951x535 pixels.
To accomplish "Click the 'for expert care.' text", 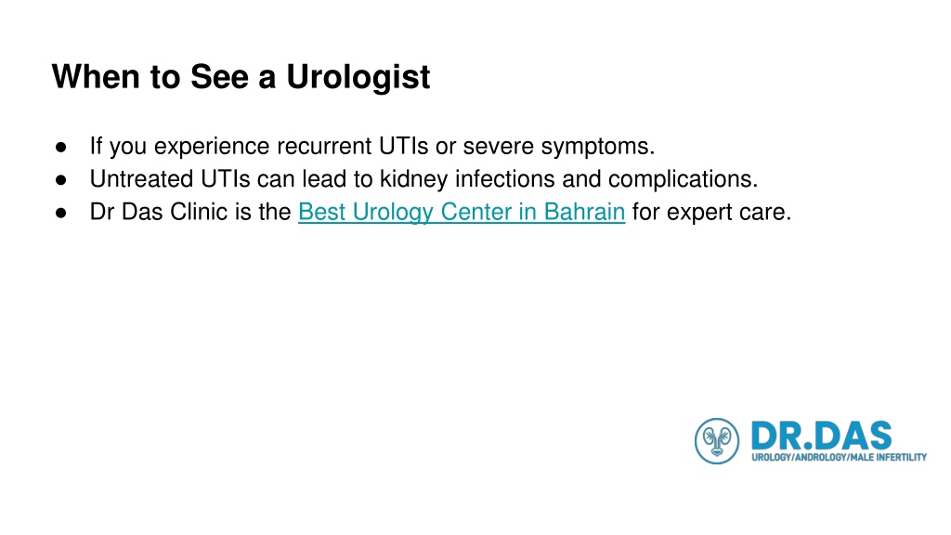I will [711, 212].
